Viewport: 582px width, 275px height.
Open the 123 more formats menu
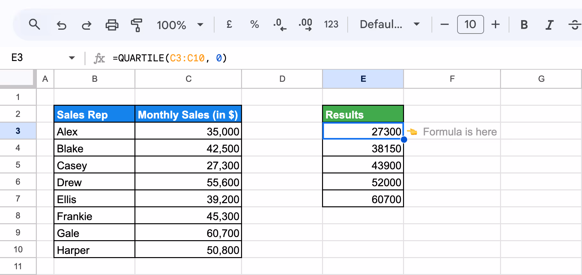point(331,24)
